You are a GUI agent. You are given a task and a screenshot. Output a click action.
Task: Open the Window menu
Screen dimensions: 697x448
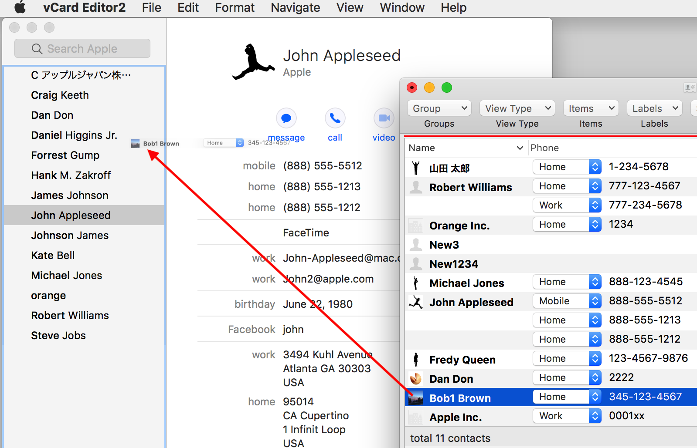pyautogui.click(x=402, y=7)
